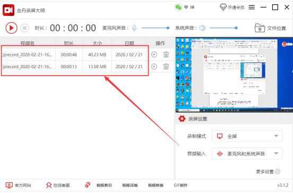Select the second jzrecord file name
This screenshot has height=193, width=293.
point(27,67)
